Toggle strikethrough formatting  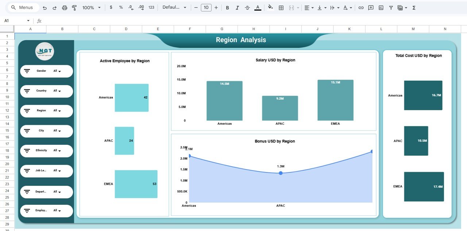[x=247, y=8]
